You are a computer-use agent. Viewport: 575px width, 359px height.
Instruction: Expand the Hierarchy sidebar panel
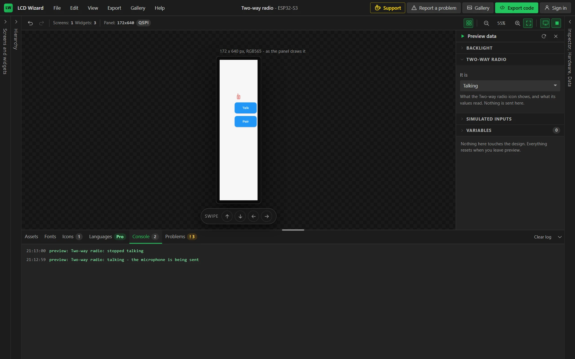coord(16,22)
